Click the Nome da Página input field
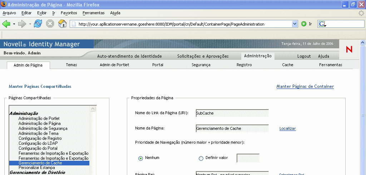This screenshot has width=366, height=175. [x=232, y=128]
